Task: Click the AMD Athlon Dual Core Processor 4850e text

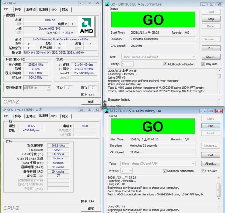Action: pyautogui.click(x=60, y=39)
